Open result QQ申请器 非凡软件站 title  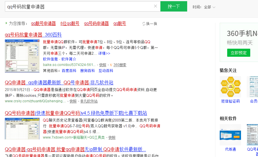pyautogui.click(x=59, y=82)
